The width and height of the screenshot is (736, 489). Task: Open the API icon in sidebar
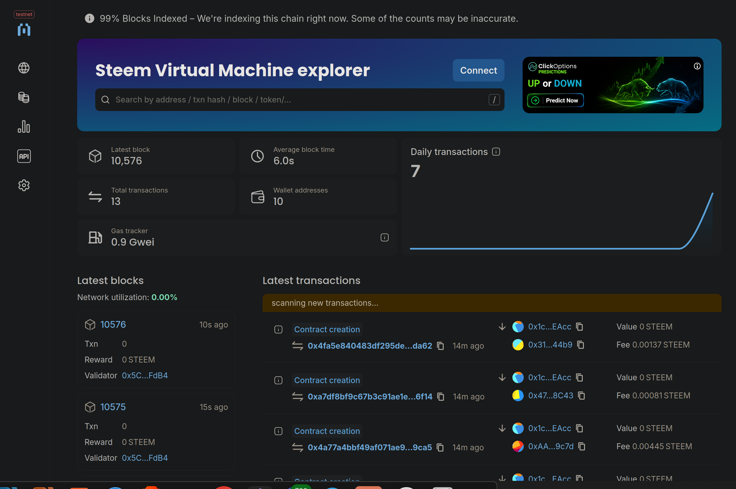pyautogui.click(x=24, y=156)
